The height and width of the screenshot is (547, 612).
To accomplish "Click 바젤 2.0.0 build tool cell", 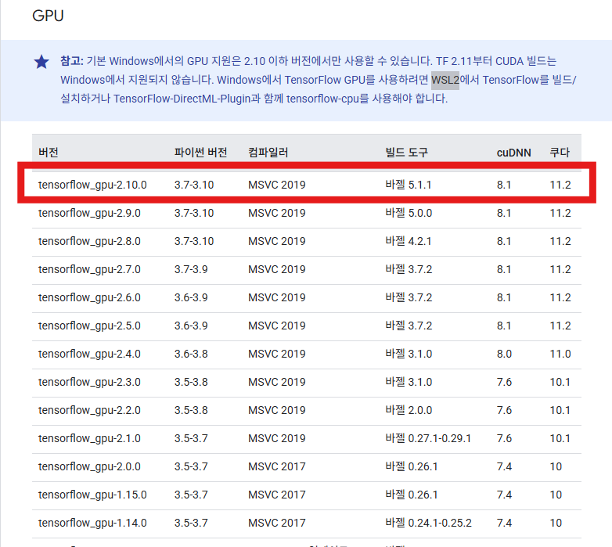I will pos(409,410).
